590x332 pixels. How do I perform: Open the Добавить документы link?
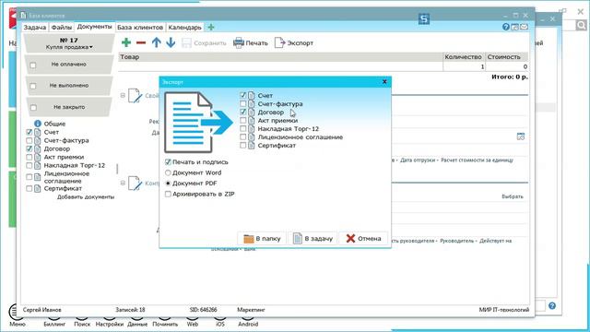point(86,196)
